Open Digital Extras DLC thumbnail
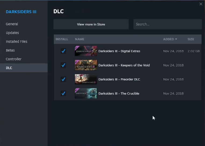 pos(86,51)
